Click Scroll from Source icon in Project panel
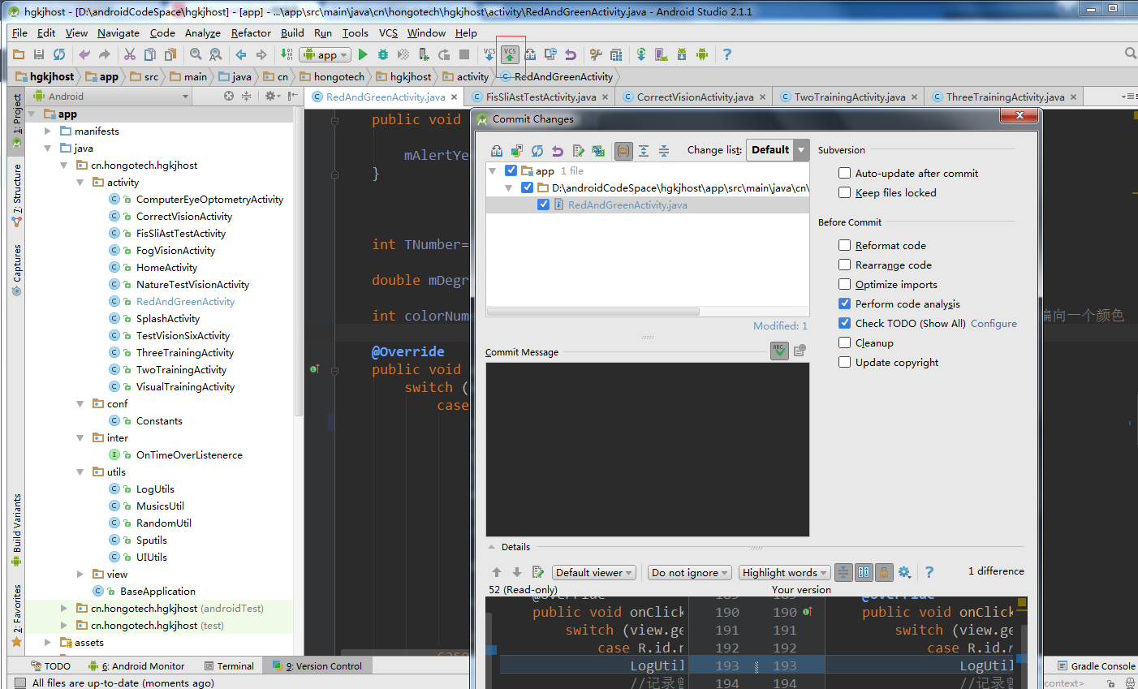 point(229,96)
